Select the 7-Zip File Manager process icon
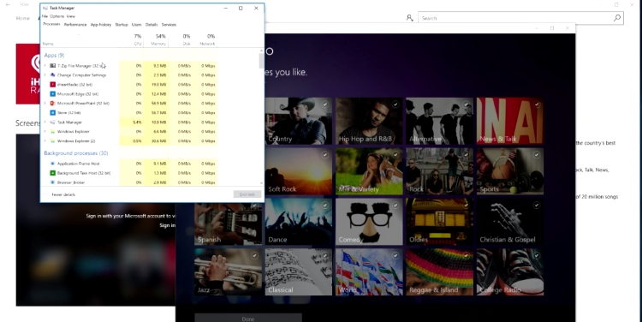This screenshot has width=642, height=322. (x=52, y=66)
